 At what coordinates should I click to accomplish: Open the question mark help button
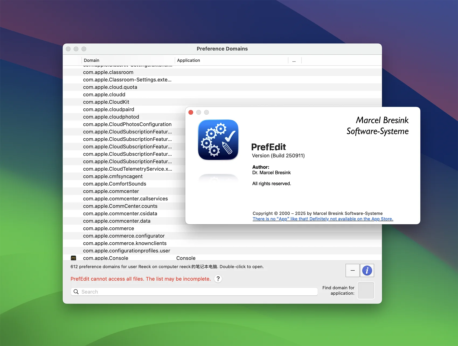[218, 279]
